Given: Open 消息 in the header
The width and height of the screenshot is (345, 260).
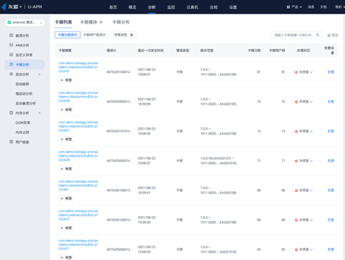Looking at the screenshot, I should click(x=311, y=7).
